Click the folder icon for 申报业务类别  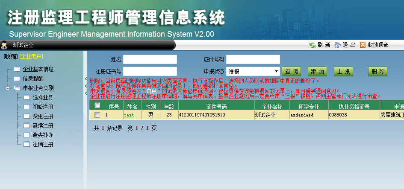point(17,88)
